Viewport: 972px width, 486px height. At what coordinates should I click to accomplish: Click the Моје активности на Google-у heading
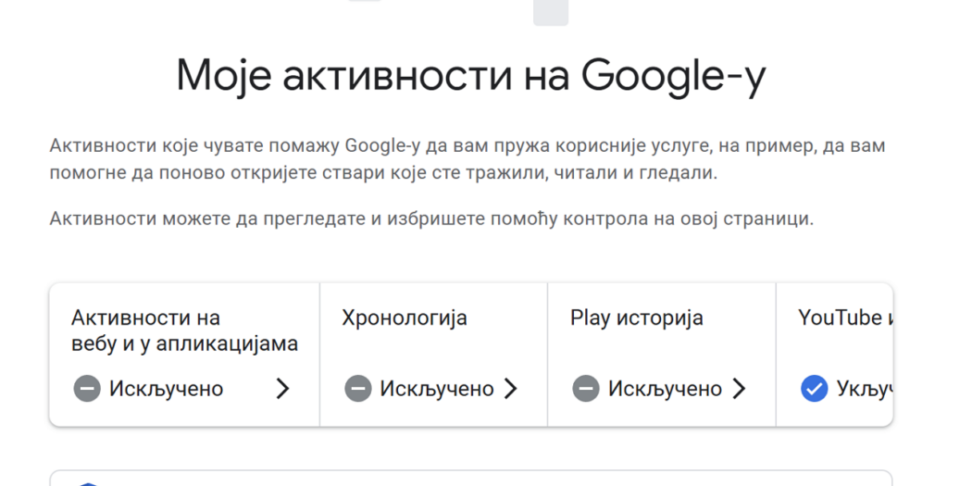pos(471,77)
